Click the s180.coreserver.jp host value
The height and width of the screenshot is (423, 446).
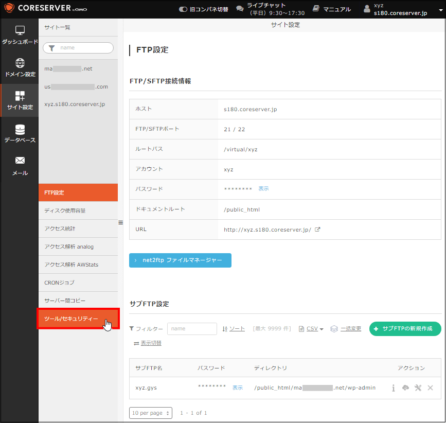pos(251,109)
